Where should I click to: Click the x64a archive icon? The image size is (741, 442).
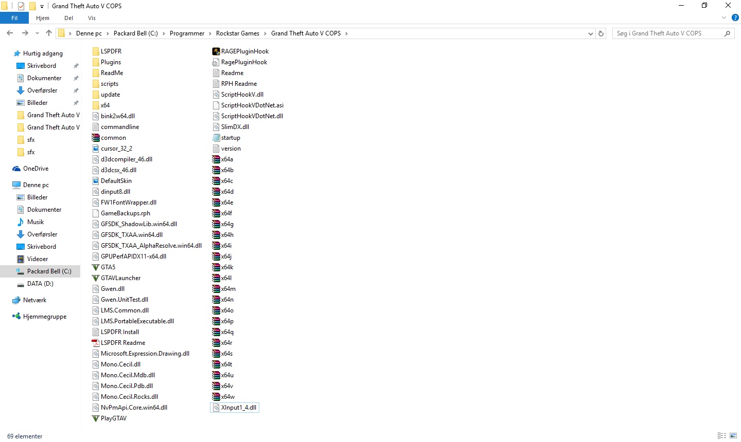click(x=216, y=159)
